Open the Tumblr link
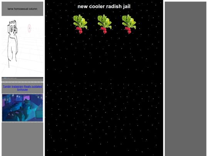 point(7,87)
